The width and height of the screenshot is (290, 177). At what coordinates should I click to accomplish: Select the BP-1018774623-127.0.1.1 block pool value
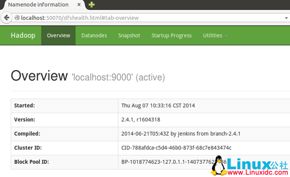tap(174, 162)
